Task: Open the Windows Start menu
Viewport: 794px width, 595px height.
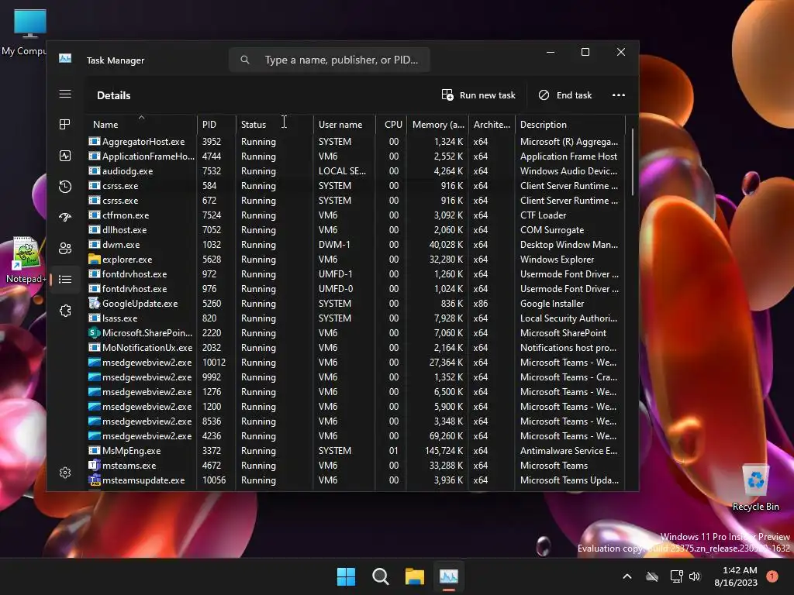Action: [x=347, y=576]
